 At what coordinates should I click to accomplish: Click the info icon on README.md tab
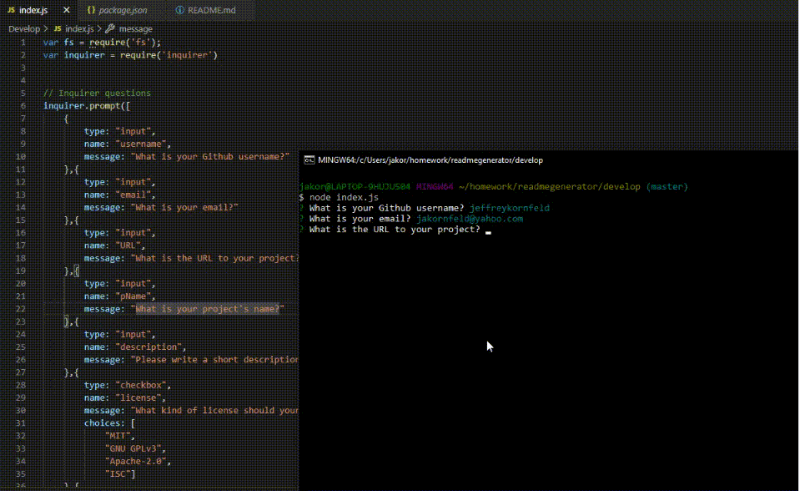click(x=181, y=11)
